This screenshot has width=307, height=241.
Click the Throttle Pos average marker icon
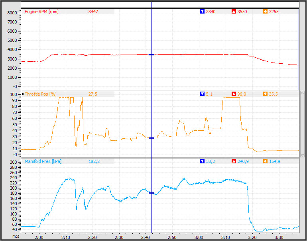(x=265, y=94)
